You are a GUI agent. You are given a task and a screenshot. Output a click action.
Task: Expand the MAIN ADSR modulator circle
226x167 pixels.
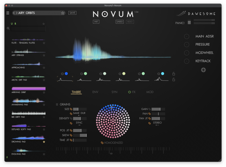click(x=187, y=36)
